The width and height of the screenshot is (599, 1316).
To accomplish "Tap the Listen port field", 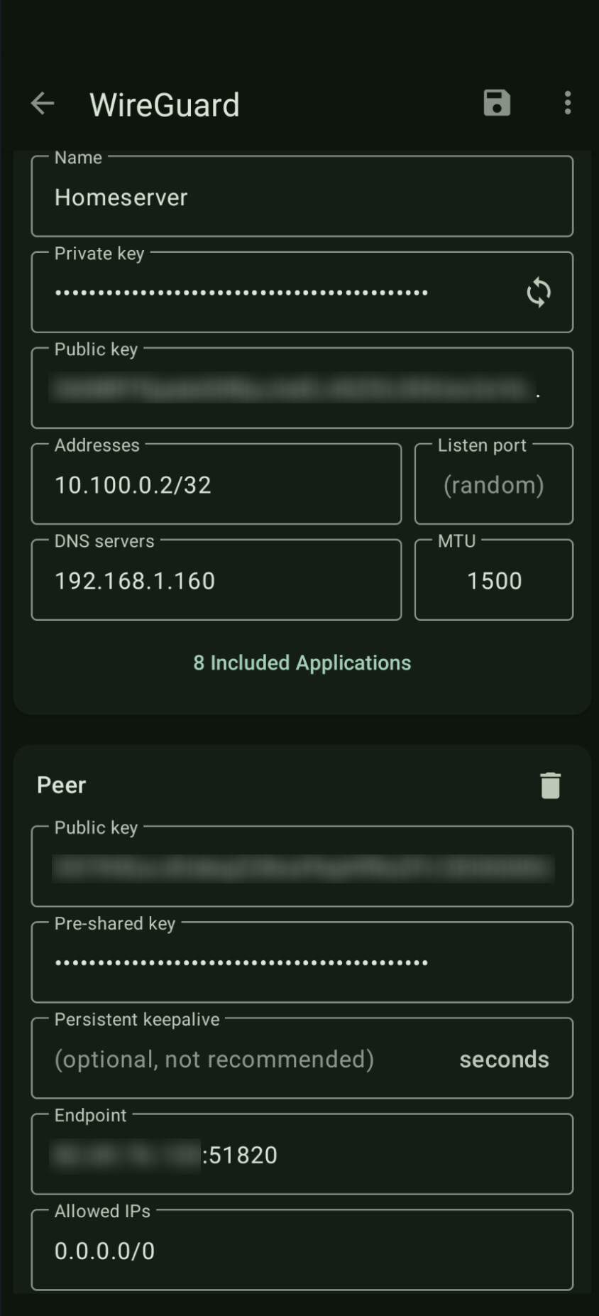I will click(x=493, y=485).
